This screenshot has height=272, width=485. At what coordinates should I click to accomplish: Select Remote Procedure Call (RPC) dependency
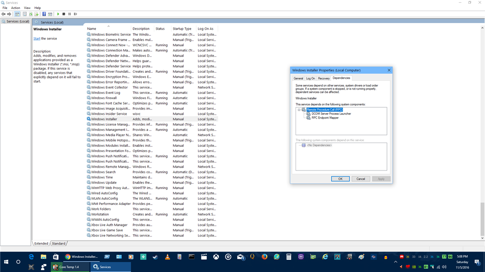pos(324,110)
